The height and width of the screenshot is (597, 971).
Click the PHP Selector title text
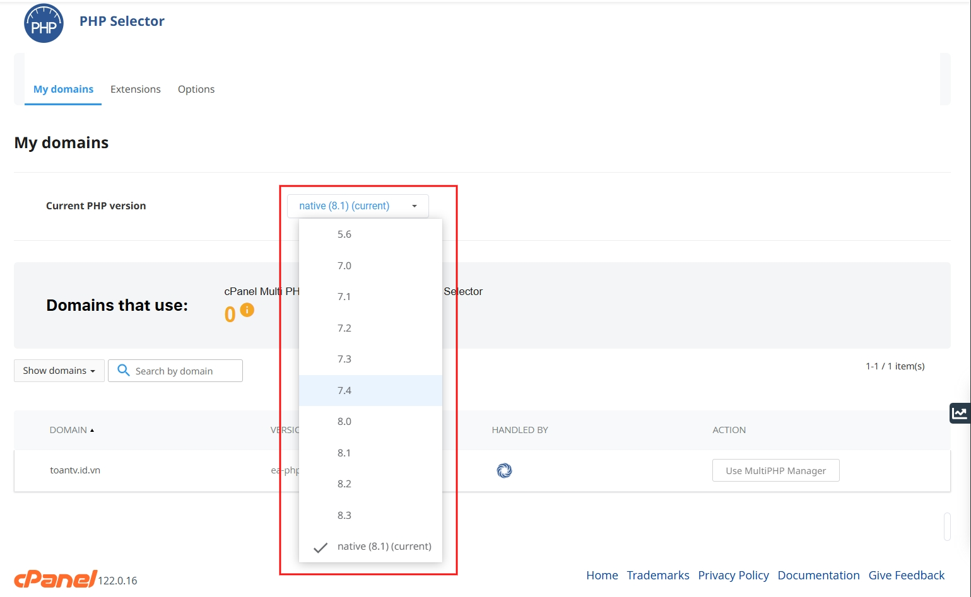122,21
